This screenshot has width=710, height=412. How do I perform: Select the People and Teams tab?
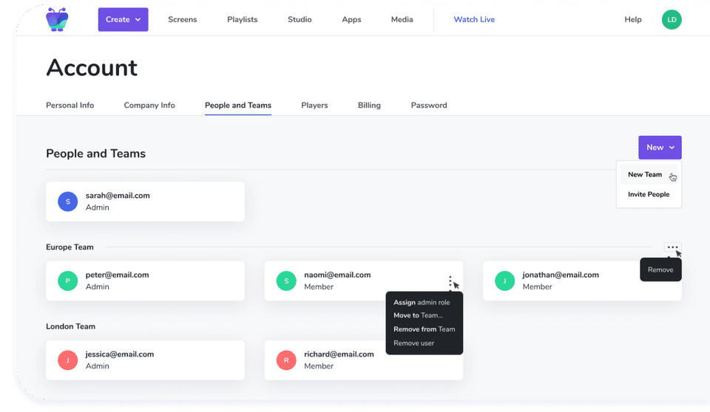click(x=238, y=106)
